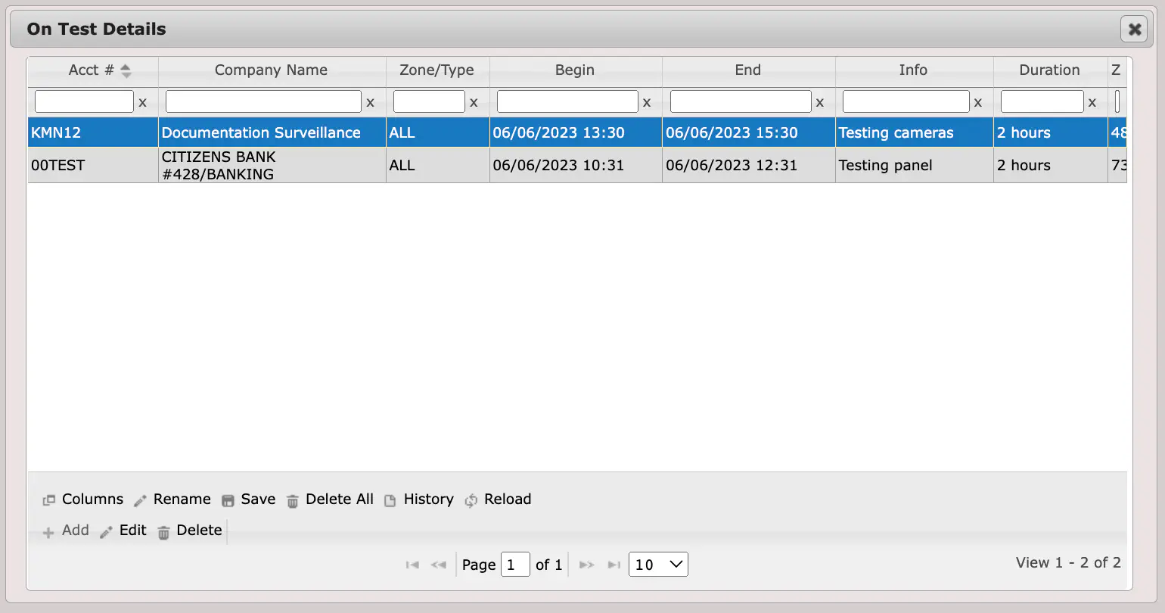
Task: Select account KMN12 cell
Action: click(93, 132)
